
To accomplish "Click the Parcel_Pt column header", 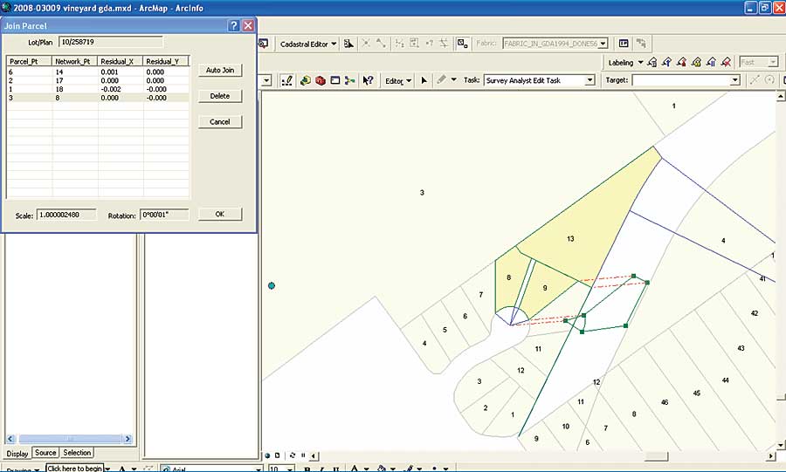I will click(30, 61).
